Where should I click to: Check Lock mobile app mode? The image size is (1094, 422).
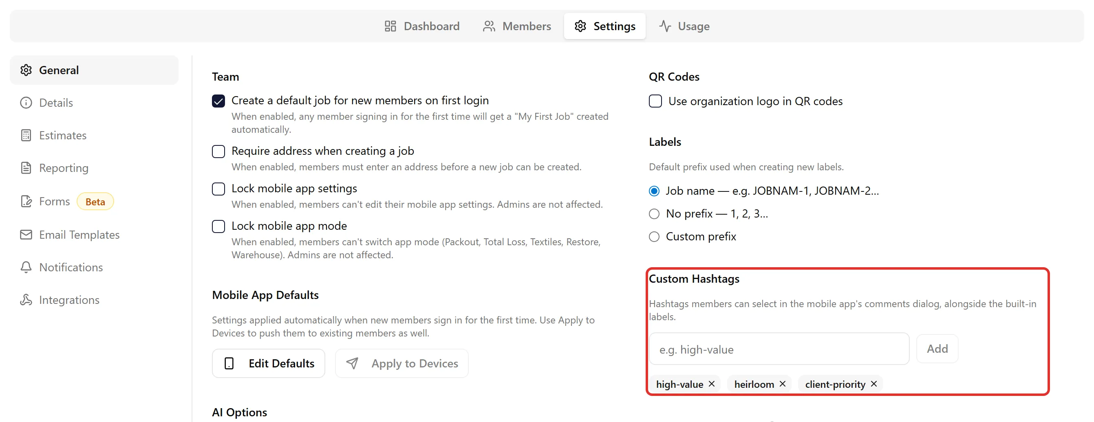[218, 226]
